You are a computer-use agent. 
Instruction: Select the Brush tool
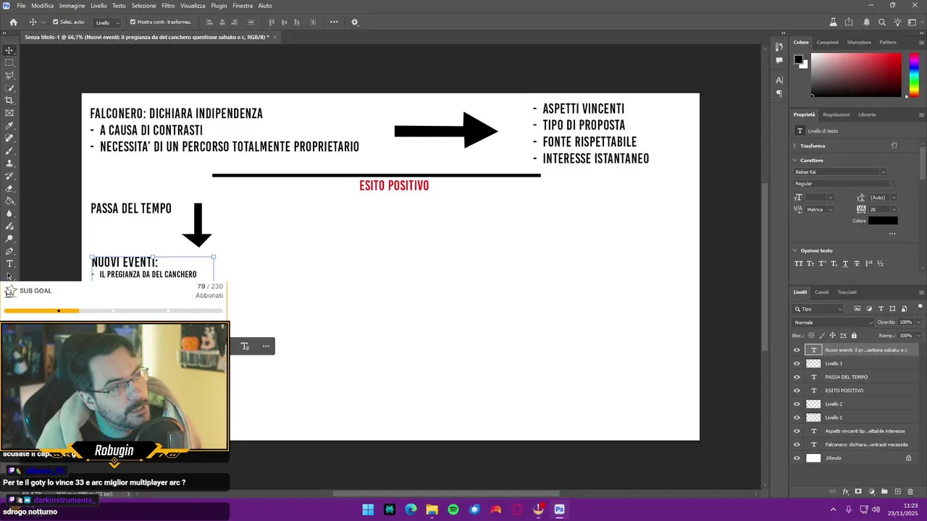[x=9, y=151]
